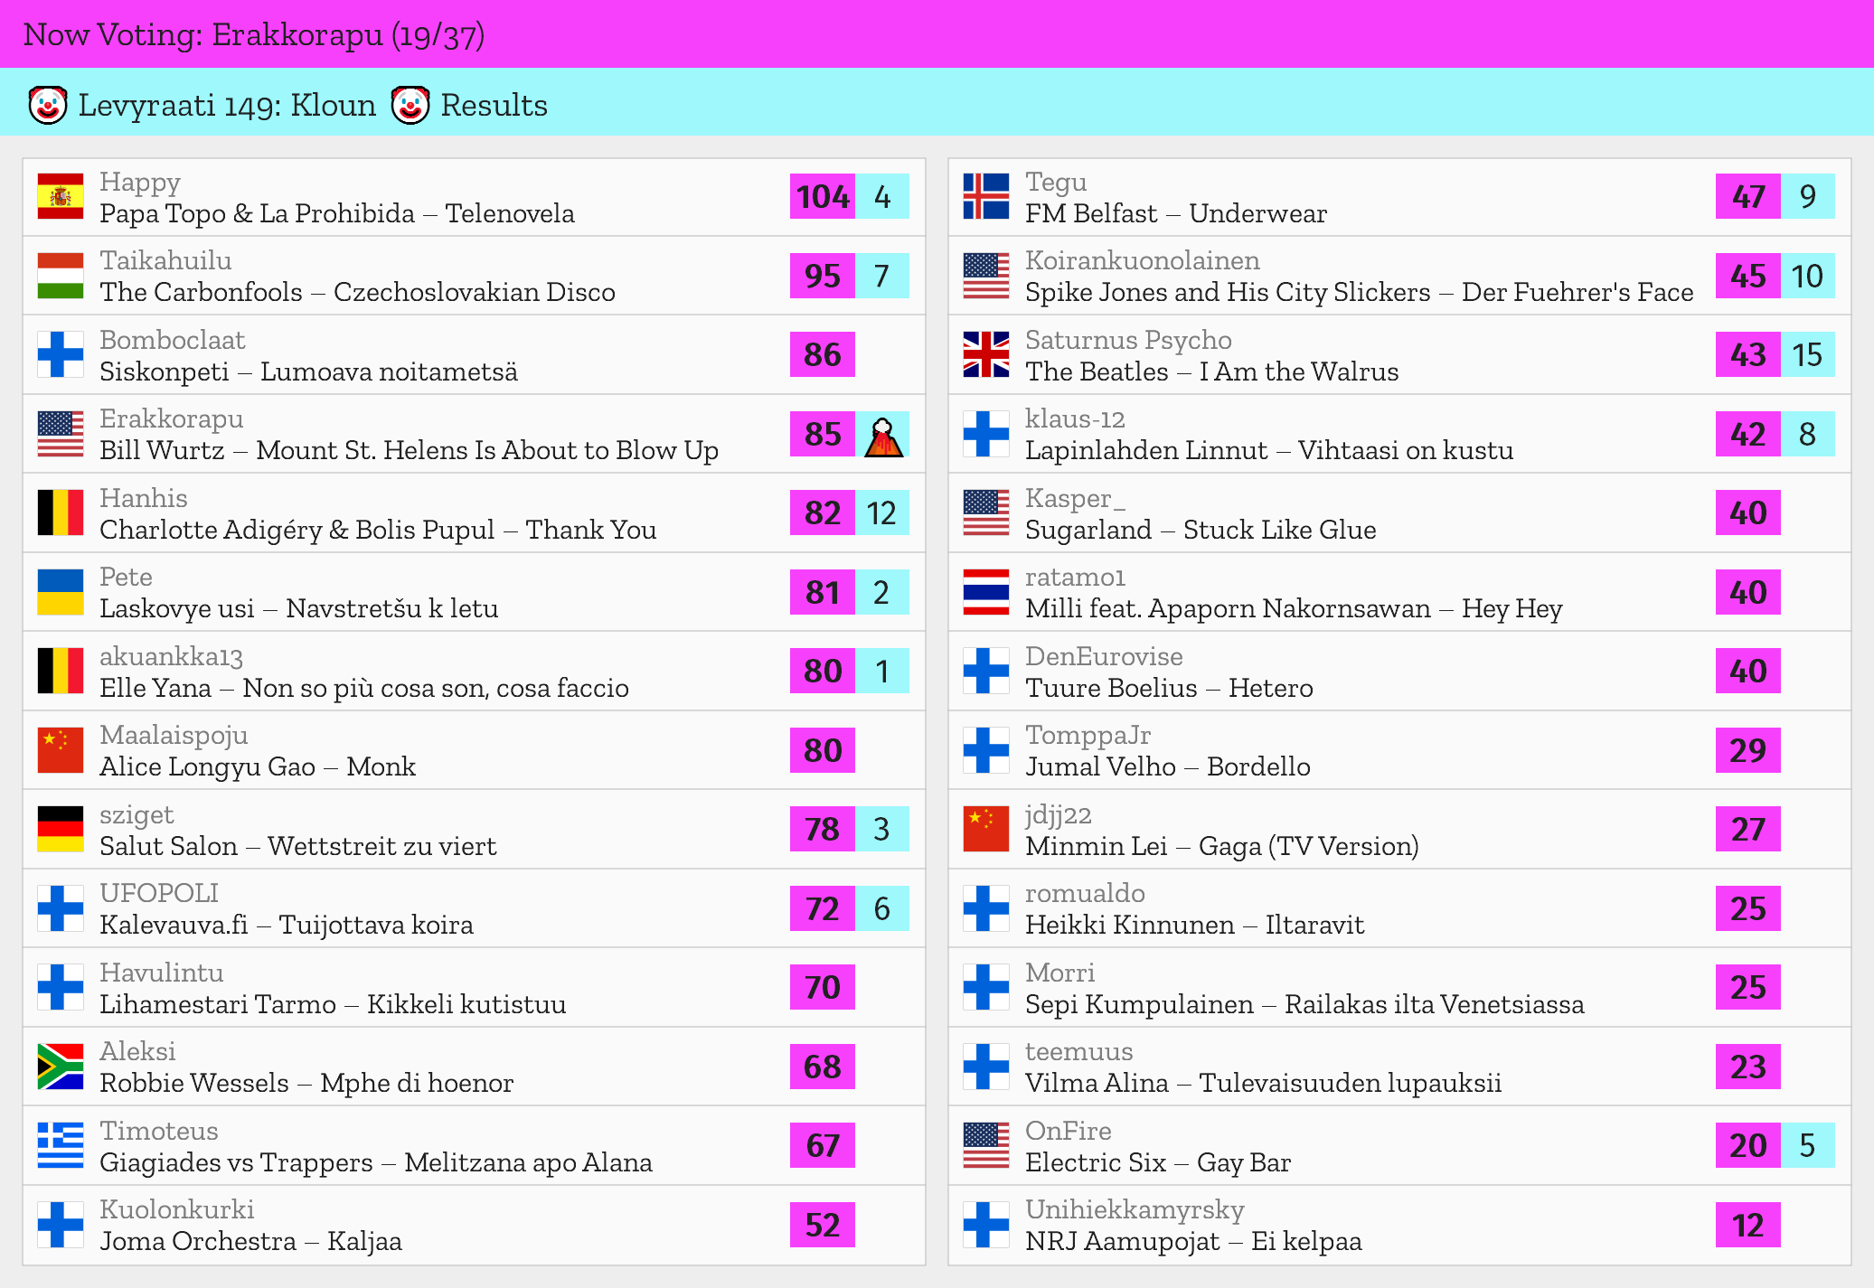Click the volcano emoji on Erakkorapu's row
This screenshot has height=1288, width=1874.
point(883,435)
